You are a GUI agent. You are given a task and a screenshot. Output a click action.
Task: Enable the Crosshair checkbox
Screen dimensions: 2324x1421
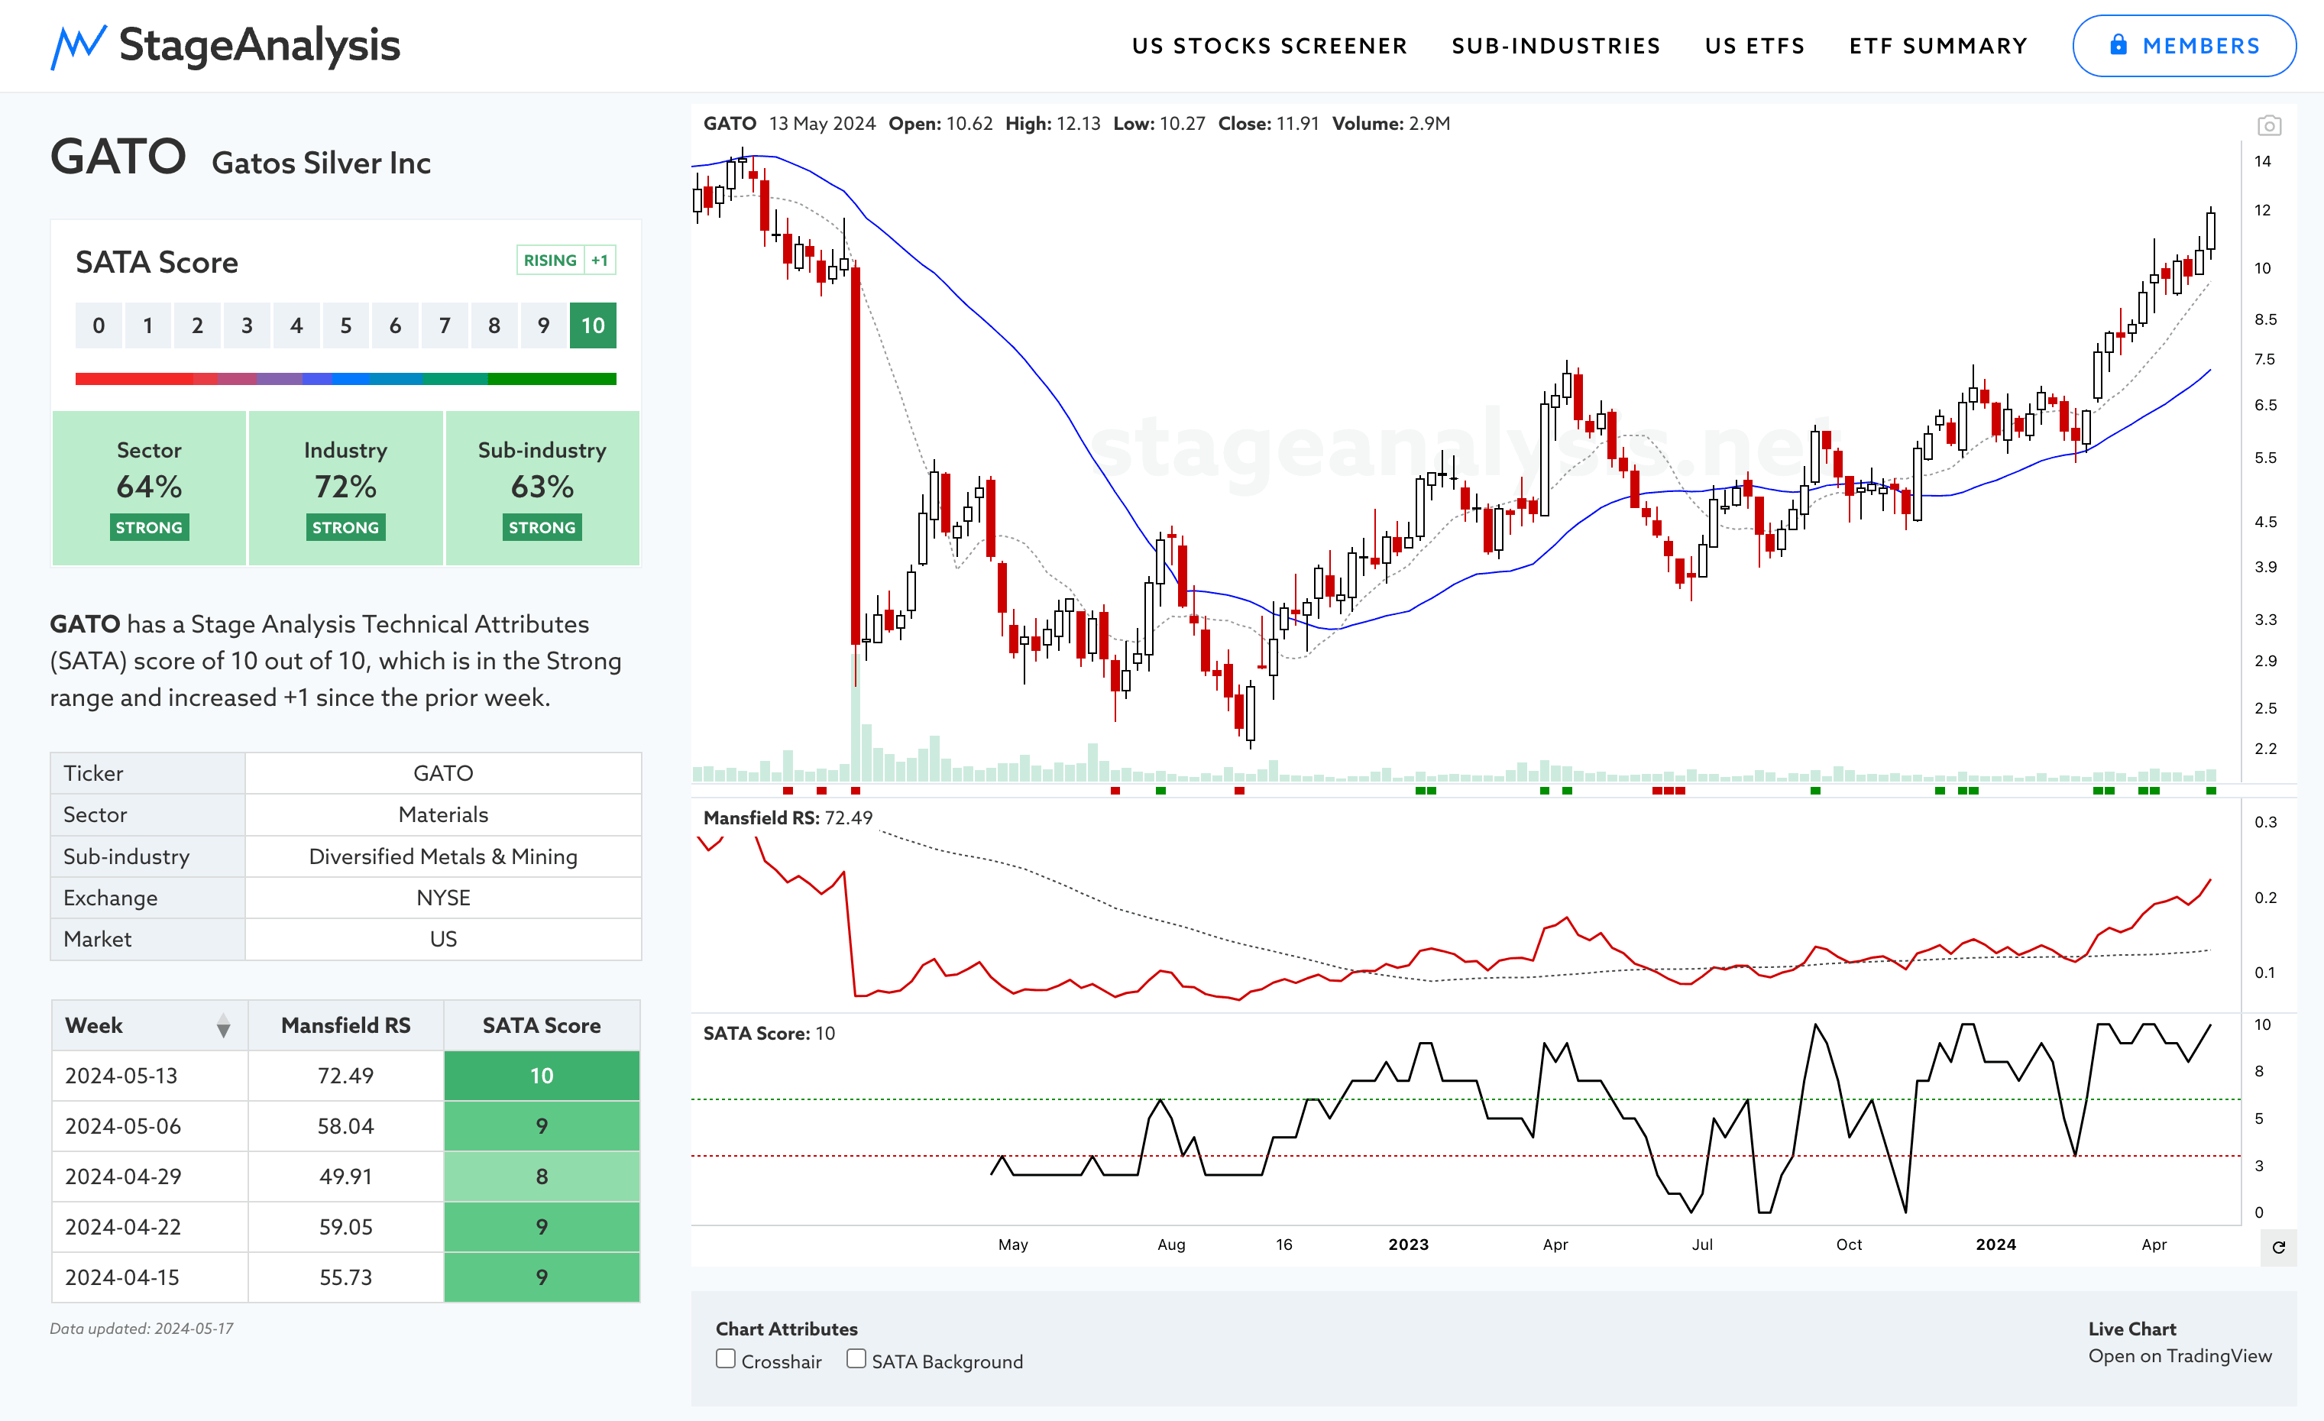pyautogui.click(x=725, y=1359)
